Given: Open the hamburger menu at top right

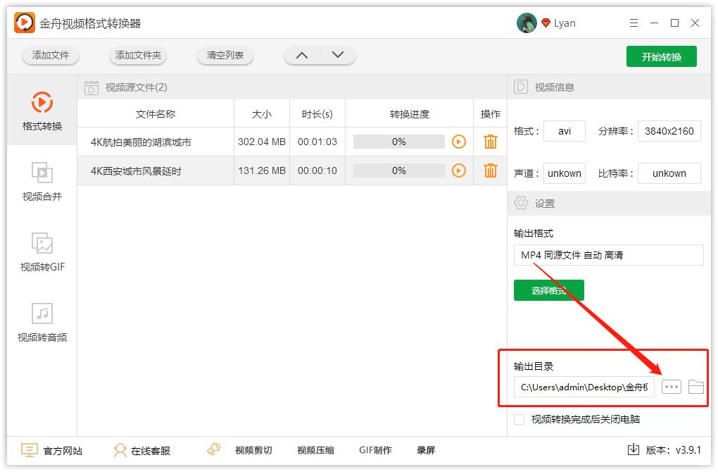Looking at the screenshot, I should point(634,22).
